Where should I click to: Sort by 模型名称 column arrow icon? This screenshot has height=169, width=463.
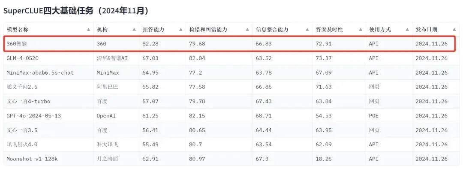tap(88, 30)
